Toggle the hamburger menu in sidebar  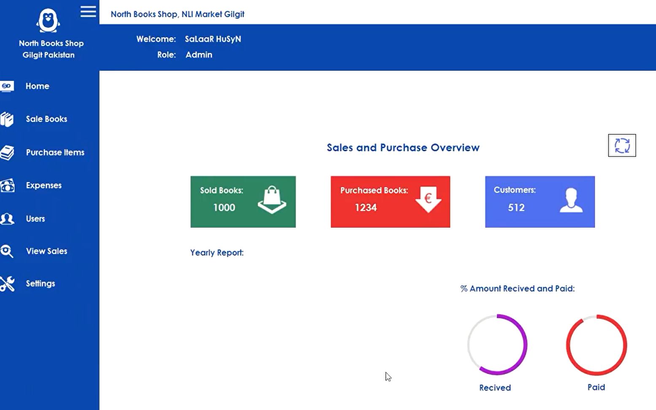tap(88, 12)
